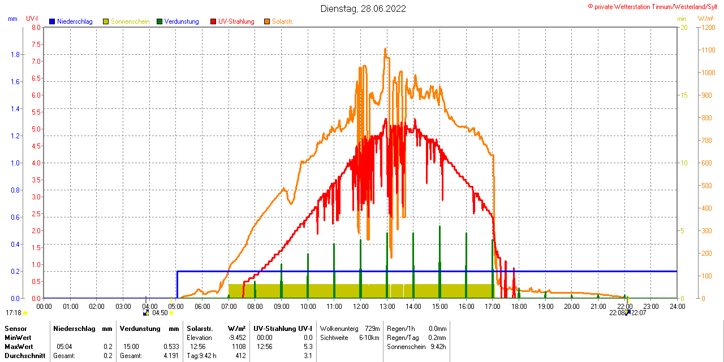Click the bold Solarstr. table header
724x362 pixels.
click(x=200, y=328)
